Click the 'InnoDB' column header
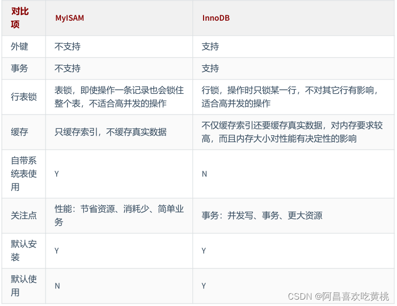 point(216,18)
